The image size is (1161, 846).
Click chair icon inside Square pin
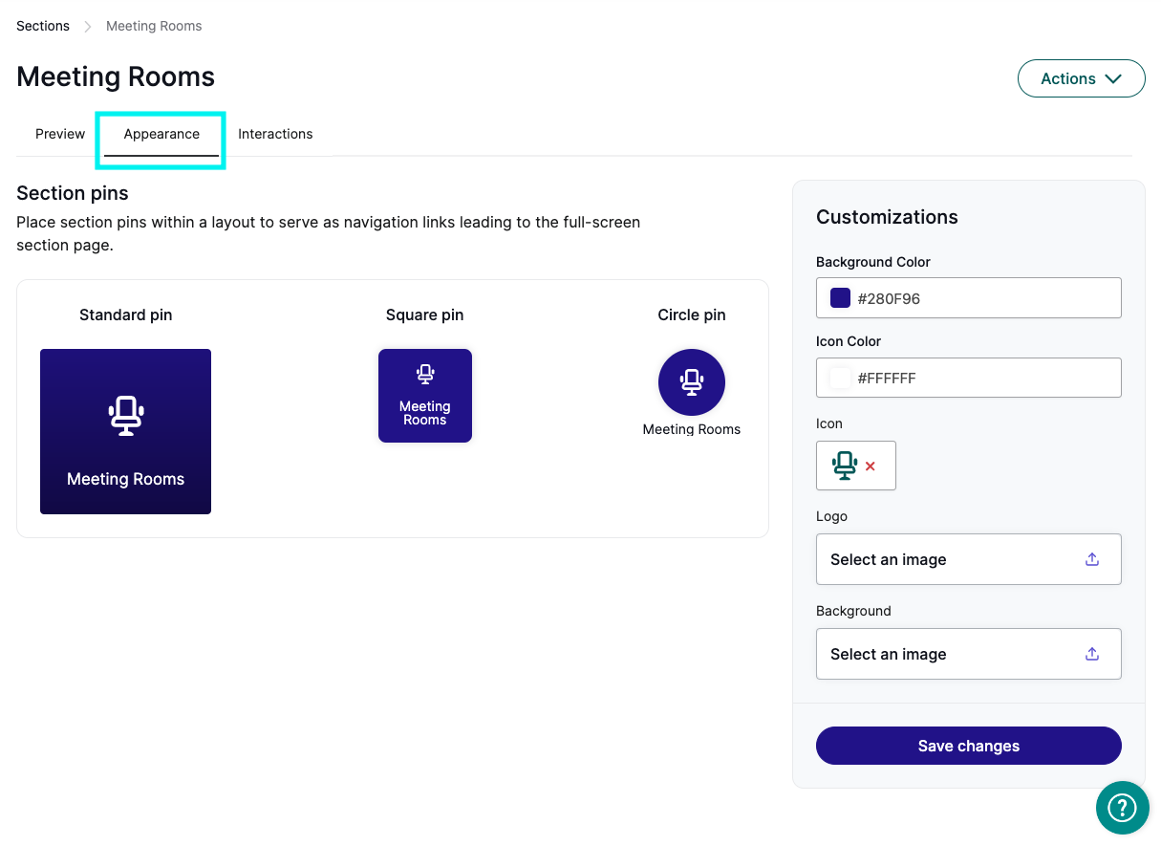pos(425,375)
